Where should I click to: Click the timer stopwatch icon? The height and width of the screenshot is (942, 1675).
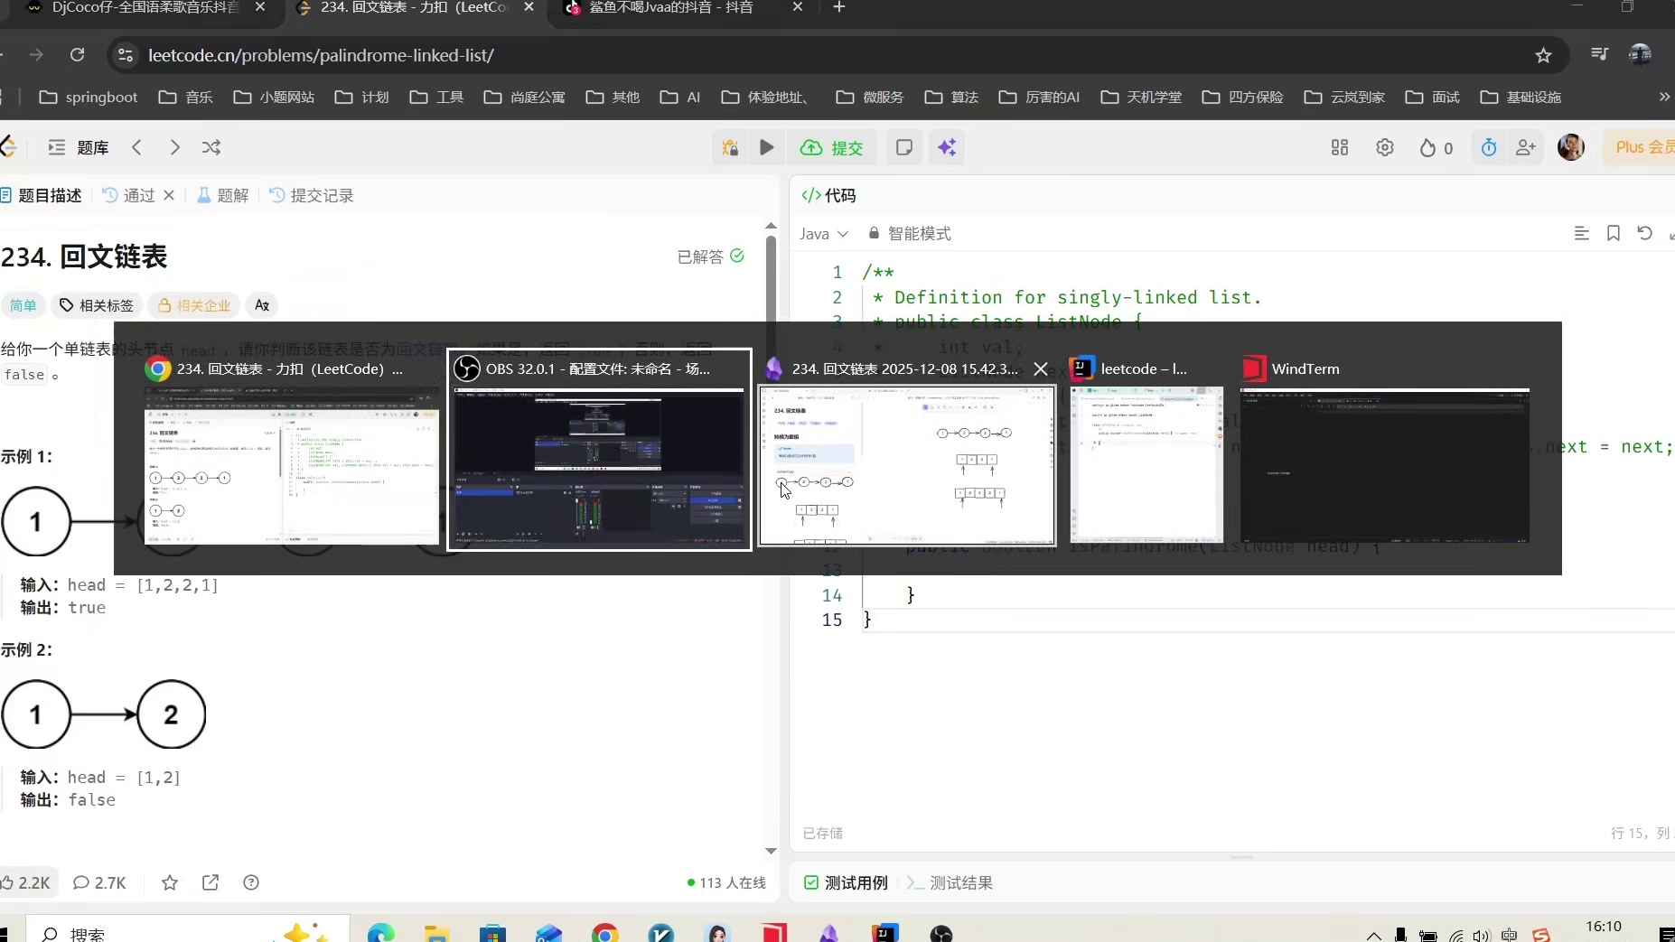1489,147
